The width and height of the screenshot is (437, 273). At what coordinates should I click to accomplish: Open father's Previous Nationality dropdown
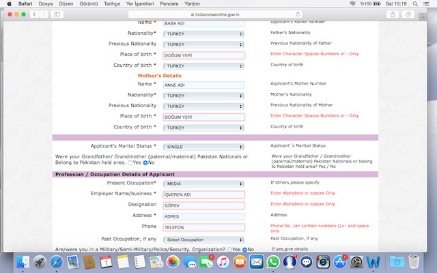(x=203, y=44)
